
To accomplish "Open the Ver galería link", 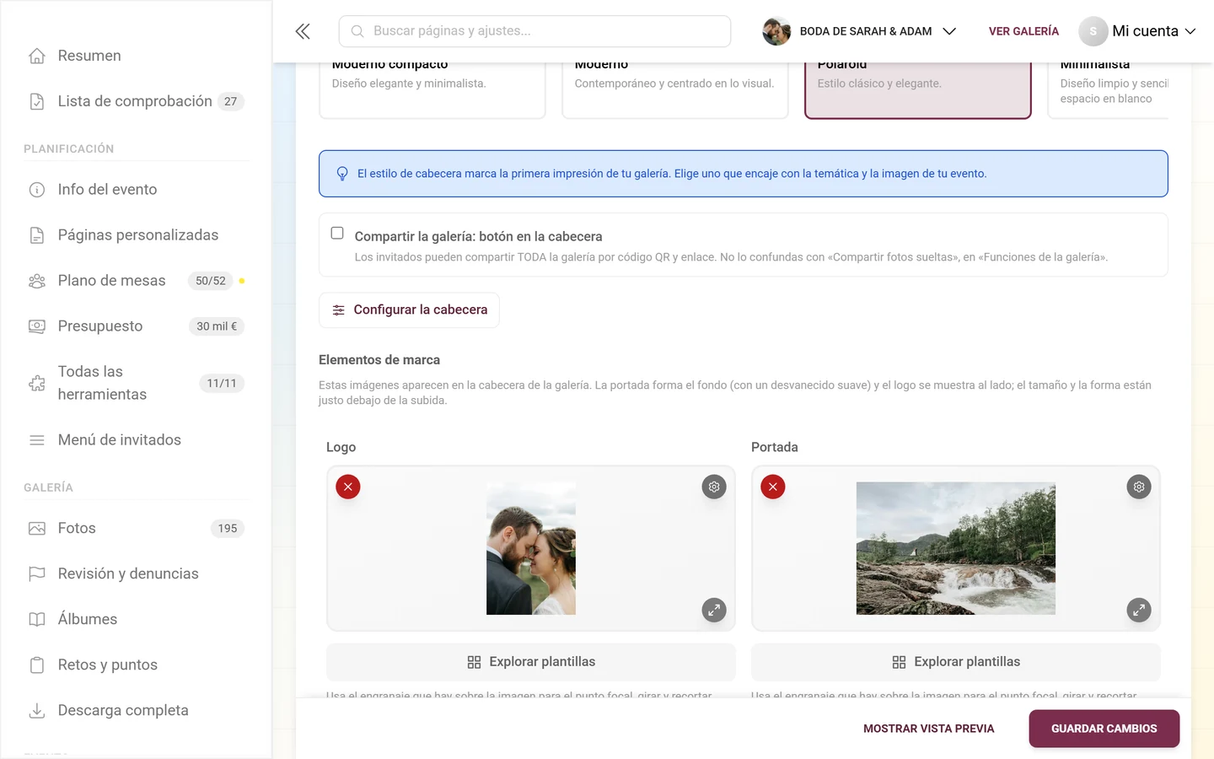I will pyautogui.click(x=1023, y=31).
